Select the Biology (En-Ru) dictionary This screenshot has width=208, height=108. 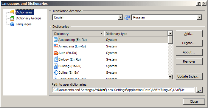[110, 59]
